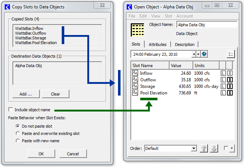244x167 pixels.
Task: Click the dotted flag icon in Inflow row
Action: (223, 73)
